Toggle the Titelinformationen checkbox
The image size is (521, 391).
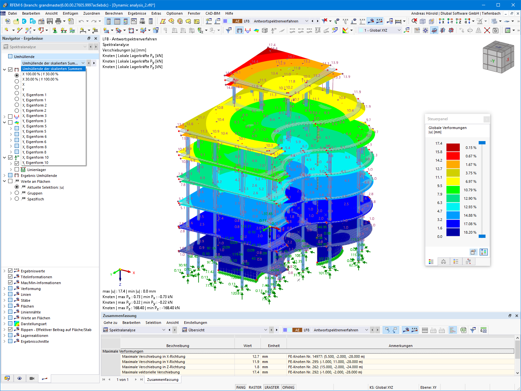click(x=10, y=277)
